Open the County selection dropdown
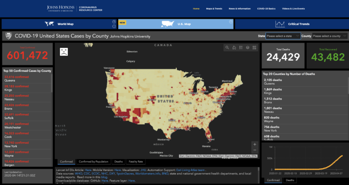This screenshot has height=185, width=349. click(x=330, y=36)
